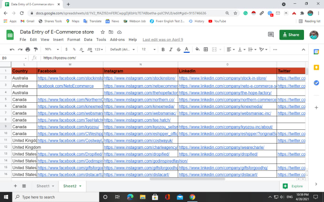The image size is (324, 202).
Task: Click the Name box showing B9
Action: click(14, 58)
